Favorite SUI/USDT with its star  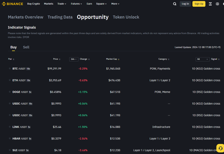(x=10, y=150)
